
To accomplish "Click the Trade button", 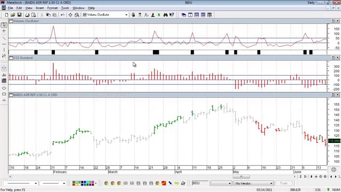I will coord(284,183).
